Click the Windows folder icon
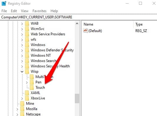 click(27, 45)
